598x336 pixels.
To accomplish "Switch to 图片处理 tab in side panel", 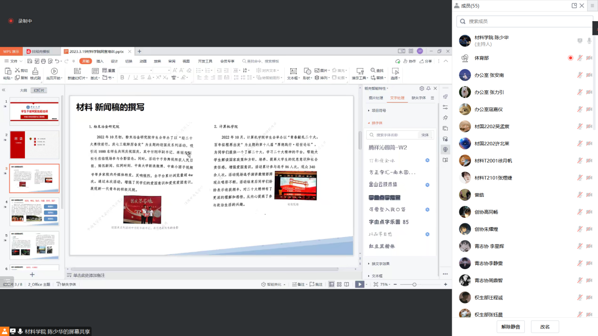I will [x=376, y=98].
